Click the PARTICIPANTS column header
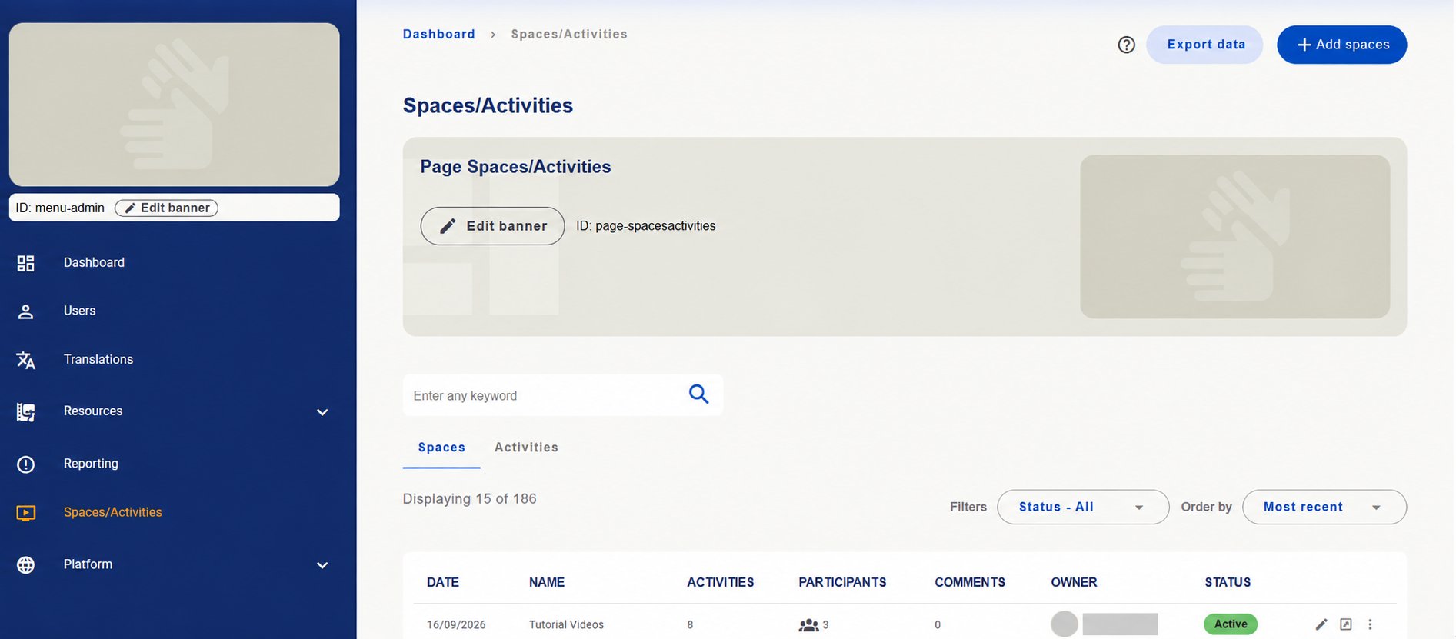This screenshot has height=639, width=1456. (x=842, y=582)
